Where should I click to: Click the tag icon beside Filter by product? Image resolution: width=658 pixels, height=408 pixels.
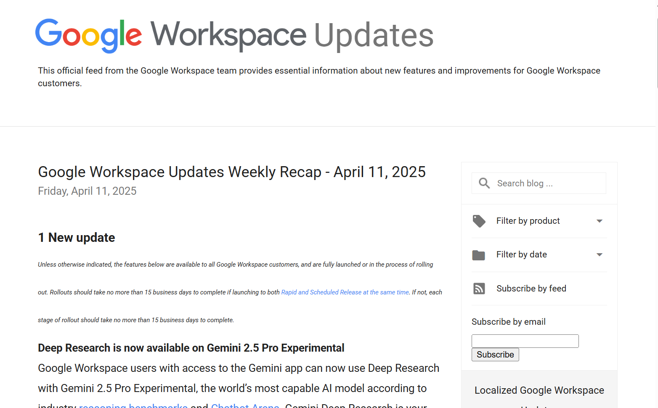(479, 220)
